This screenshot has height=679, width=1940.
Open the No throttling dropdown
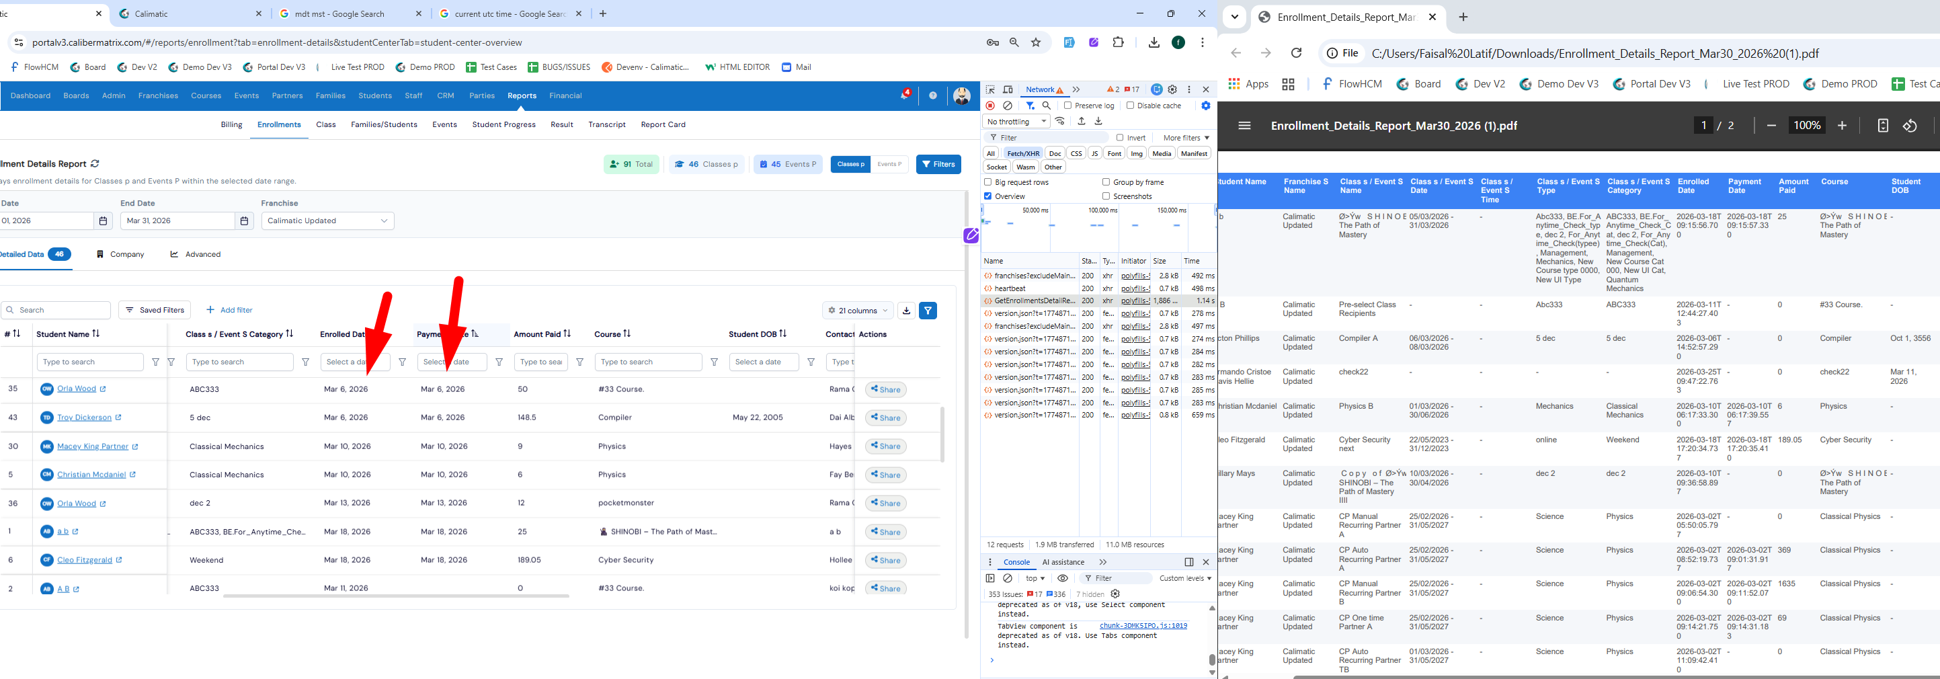pyautogui.click(x=1016, y=121)
